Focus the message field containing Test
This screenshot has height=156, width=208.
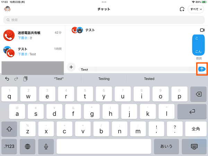(x=137, y=69)
